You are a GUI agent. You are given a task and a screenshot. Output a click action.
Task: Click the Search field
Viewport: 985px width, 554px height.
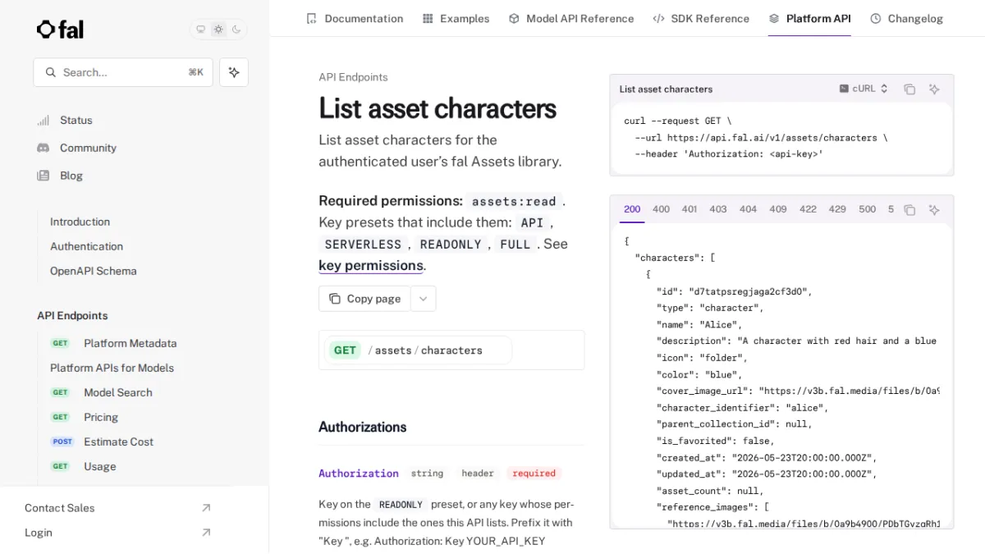[x=123, y=72]
